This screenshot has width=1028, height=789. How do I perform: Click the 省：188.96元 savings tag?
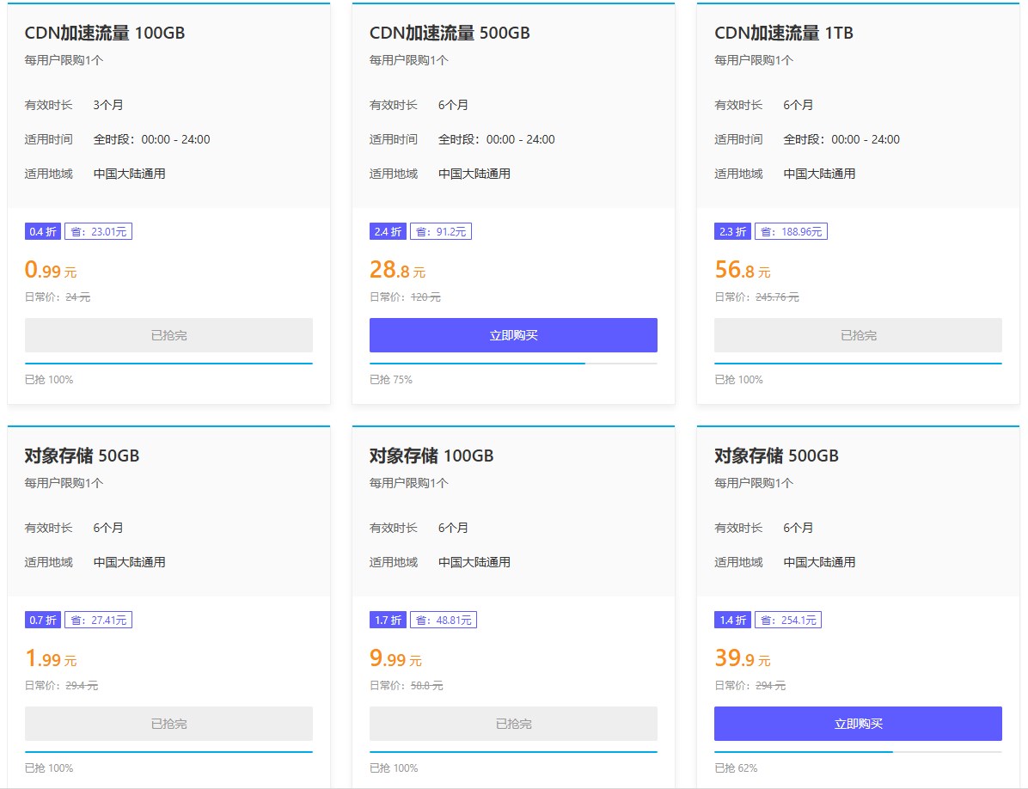pos(791,231)
